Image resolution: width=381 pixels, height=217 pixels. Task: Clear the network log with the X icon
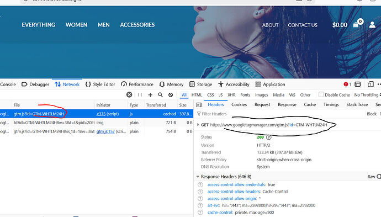[x=129, y=95]
